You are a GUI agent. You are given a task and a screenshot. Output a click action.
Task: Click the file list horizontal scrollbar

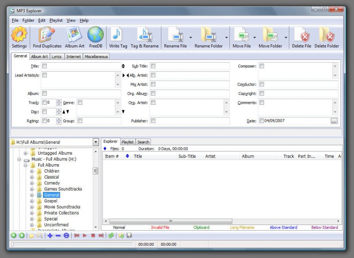tap(171, 221)
